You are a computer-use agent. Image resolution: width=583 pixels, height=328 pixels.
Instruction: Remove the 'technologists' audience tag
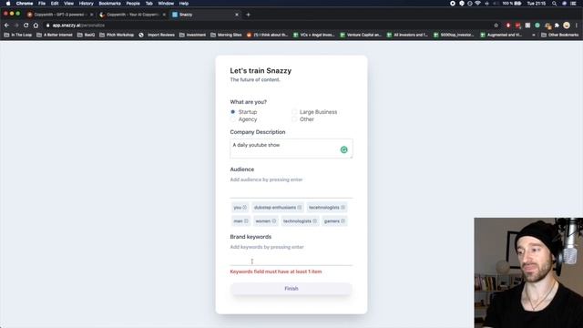pos(314,221)
